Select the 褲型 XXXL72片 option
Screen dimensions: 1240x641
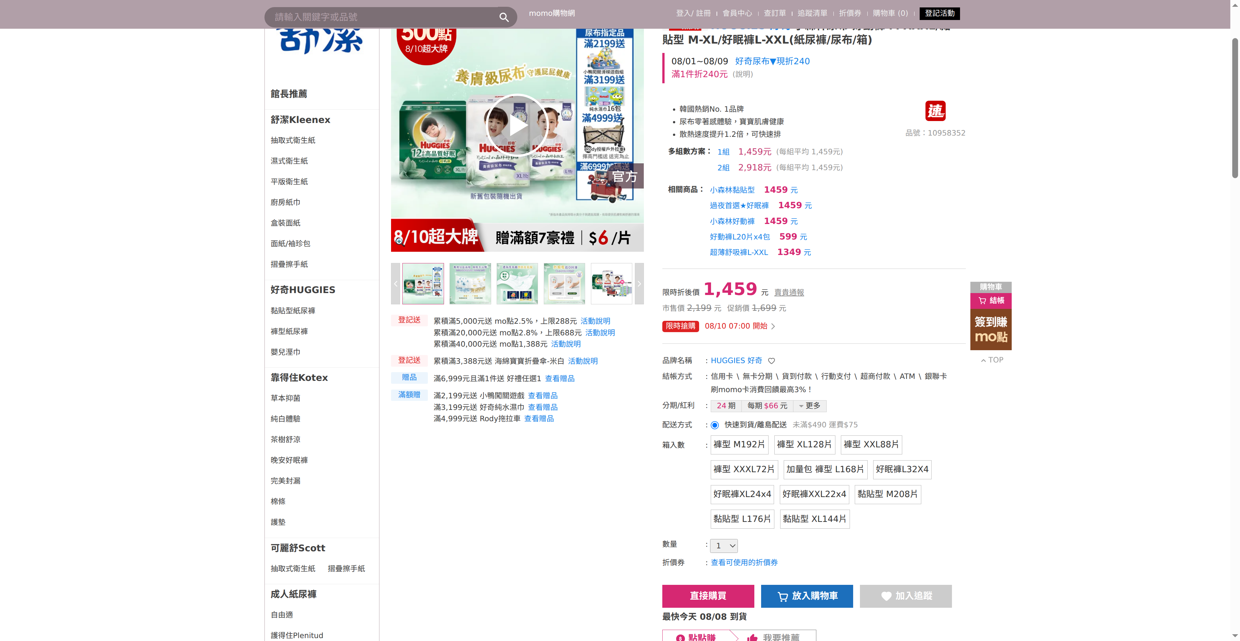click(744, 469)
